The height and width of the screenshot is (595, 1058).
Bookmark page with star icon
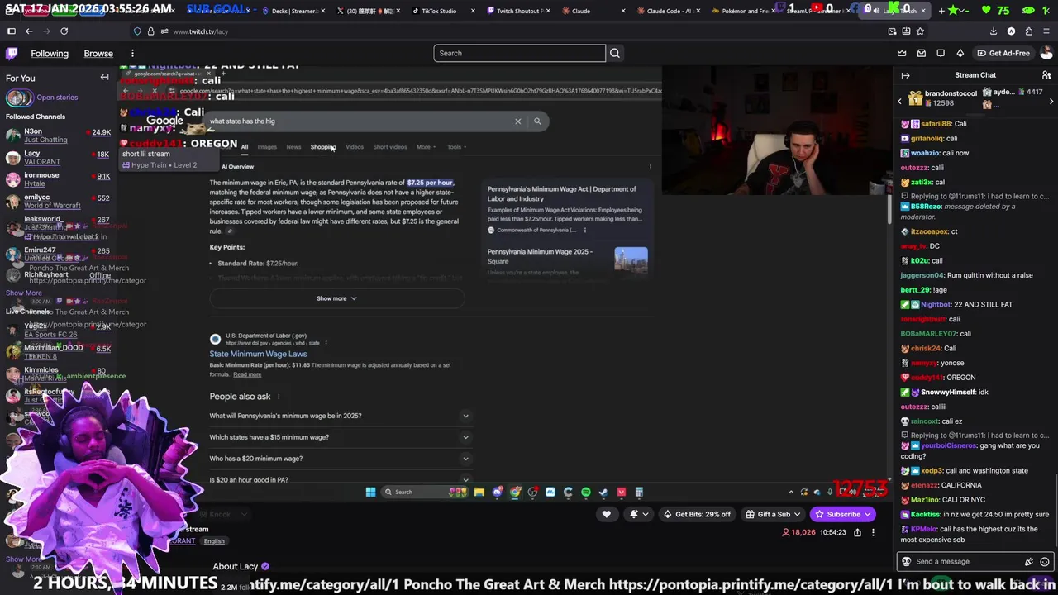coord(920,31)
